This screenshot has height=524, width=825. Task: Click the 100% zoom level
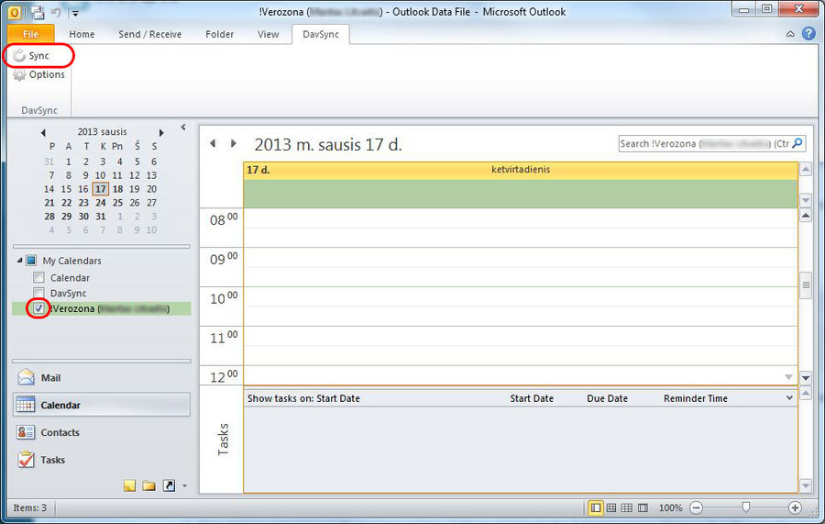tap(670, 508)
